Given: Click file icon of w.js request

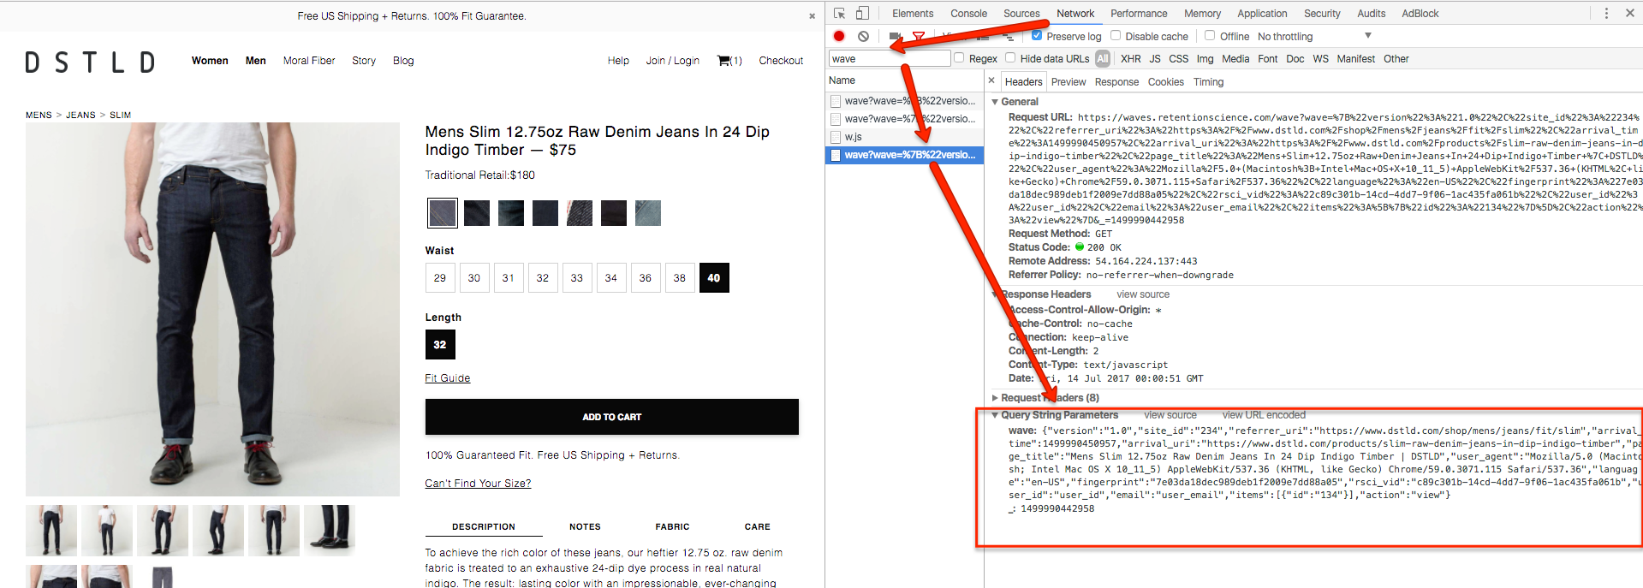Looking at the screenshot, I should [x=836, y=137].
